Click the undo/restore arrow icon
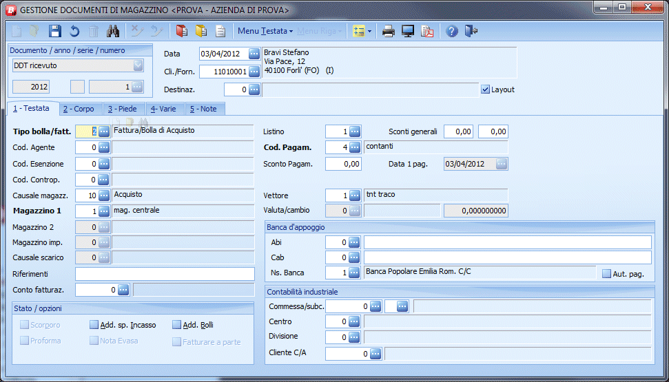Image resolution: width=669 pixels, height=382 pixels. tap(74, 31)
